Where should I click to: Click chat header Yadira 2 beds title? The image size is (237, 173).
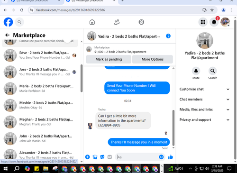[x=129, y=36]
